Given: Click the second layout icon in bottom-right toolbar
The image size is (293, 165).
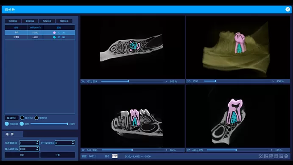Looking at the screenshot, I should click(x=266, y=156).
